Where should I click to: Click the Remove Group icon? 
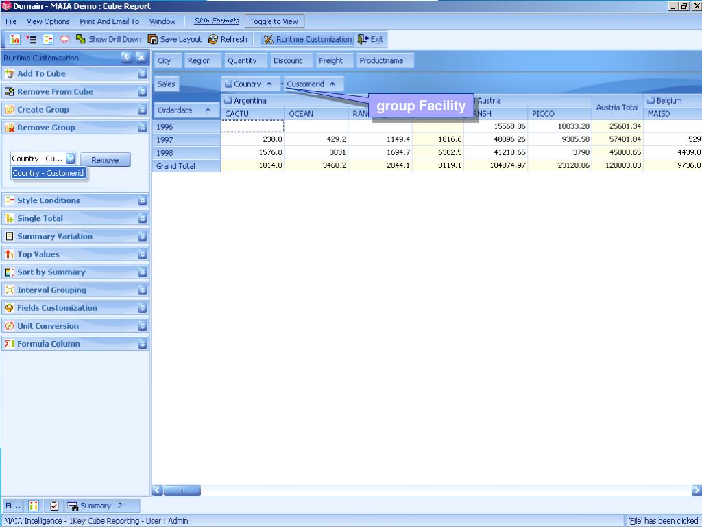10,128
